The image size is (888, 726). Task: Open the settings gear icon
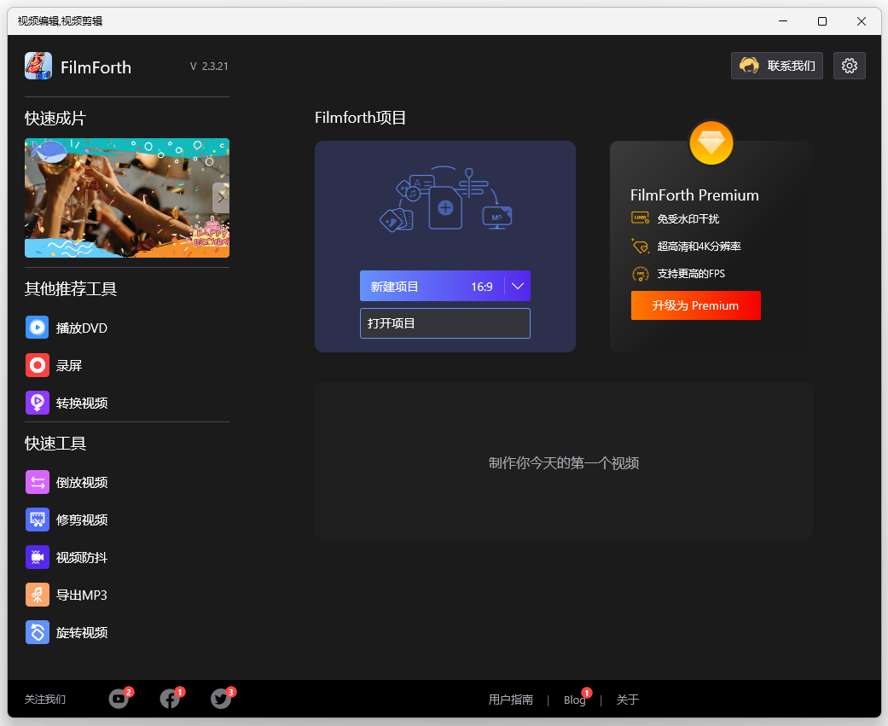tap(849, 66)
